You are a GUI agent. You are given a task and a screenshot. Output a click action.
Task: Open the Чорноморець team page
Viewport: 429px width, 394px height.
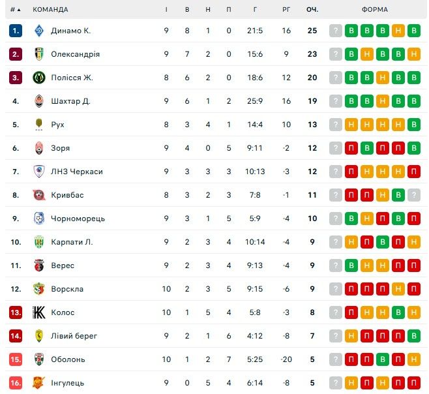(x=78, y=219)
